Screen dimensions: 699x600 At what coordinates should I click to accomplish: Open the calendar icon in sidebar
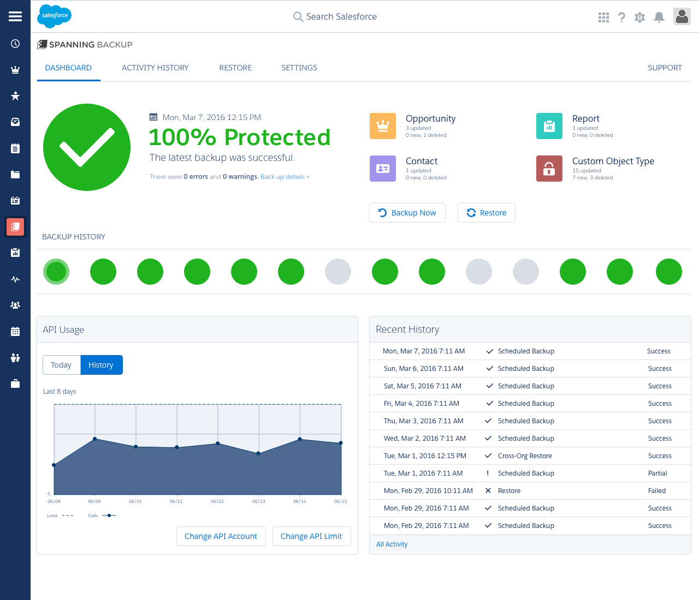click(x=15, y=332)
